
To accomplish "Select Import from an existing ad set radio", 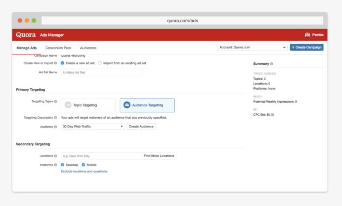I will 100,63.
